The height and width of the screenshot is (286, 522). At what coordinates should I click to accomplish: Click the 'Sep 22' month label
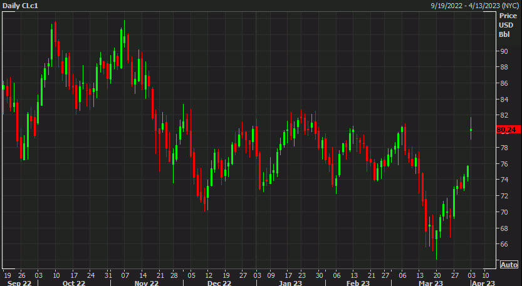tap(19, 283)
